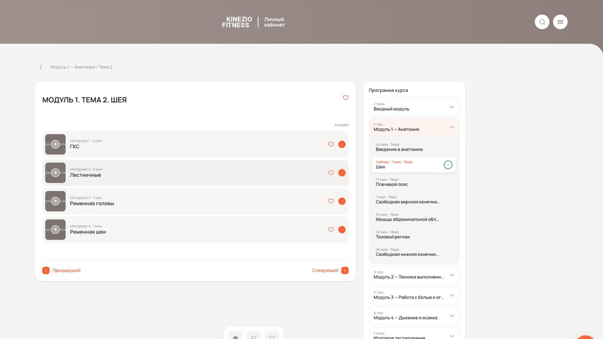603x339 pixels.
Task: Click the "4 видео" counter text
Action: click(342, 125)
